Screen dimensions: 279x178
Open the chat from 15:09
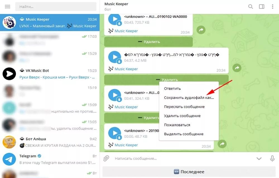click(x=50, y=108)
